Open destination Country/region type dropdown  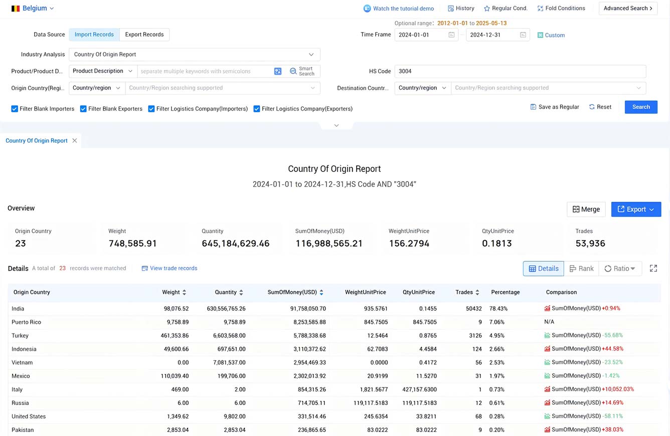coord(423,88)
